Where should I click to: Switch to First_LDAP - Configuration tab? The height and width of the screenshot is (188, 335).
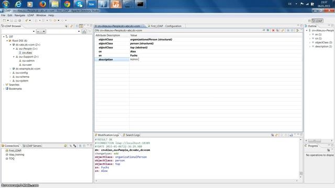(x=166, y=26)
